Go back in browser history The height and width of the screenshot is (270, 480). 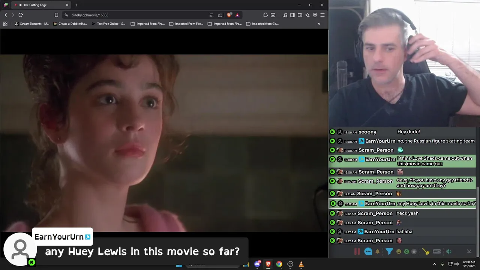(6, 15)
